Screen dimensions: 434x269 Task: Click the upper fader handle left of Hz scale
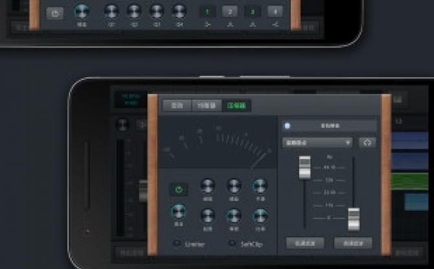(x=304, y=167)
